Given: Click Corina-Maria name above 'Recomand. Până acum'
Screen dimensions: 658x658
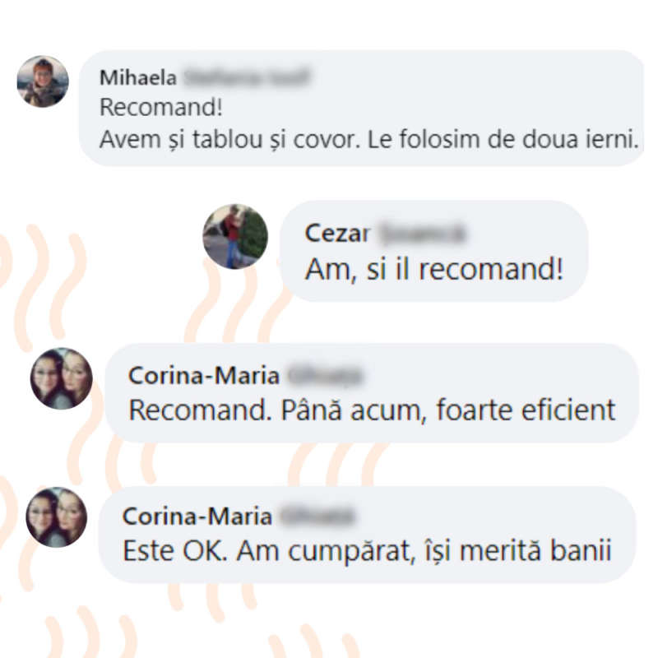Looking at the screenshot, I should coord(203,375).
